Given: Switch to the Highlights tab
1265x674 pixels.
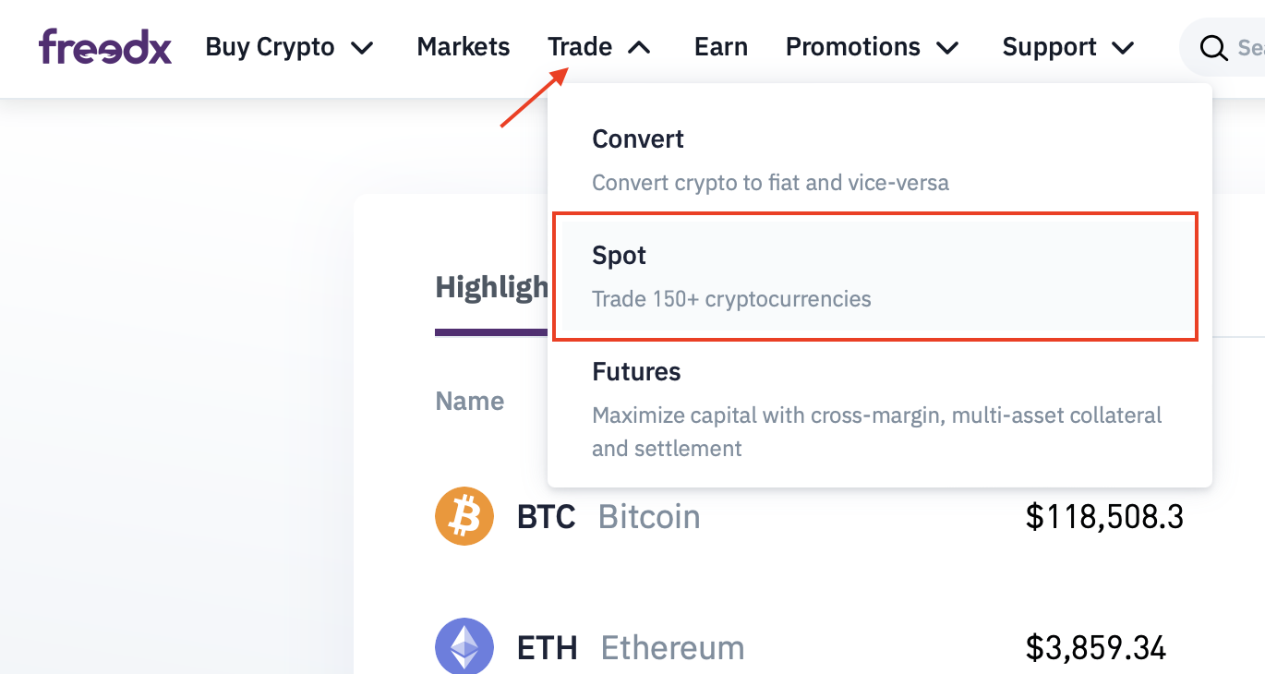Looking at the screenshot, I should [491, 288].
